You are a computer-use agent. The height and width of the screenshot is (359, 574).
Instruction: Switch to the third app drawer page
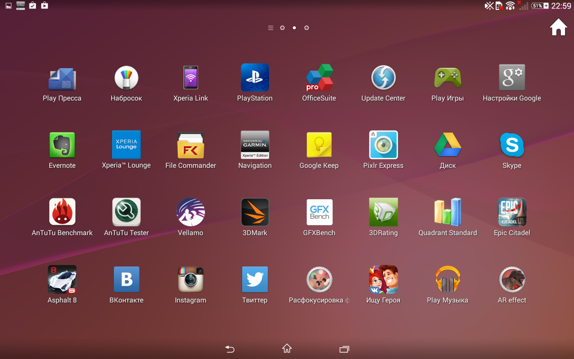[306, 28]
